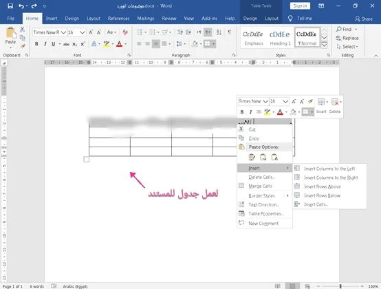
Task: Click Share button
Action: tap(364, 19)
